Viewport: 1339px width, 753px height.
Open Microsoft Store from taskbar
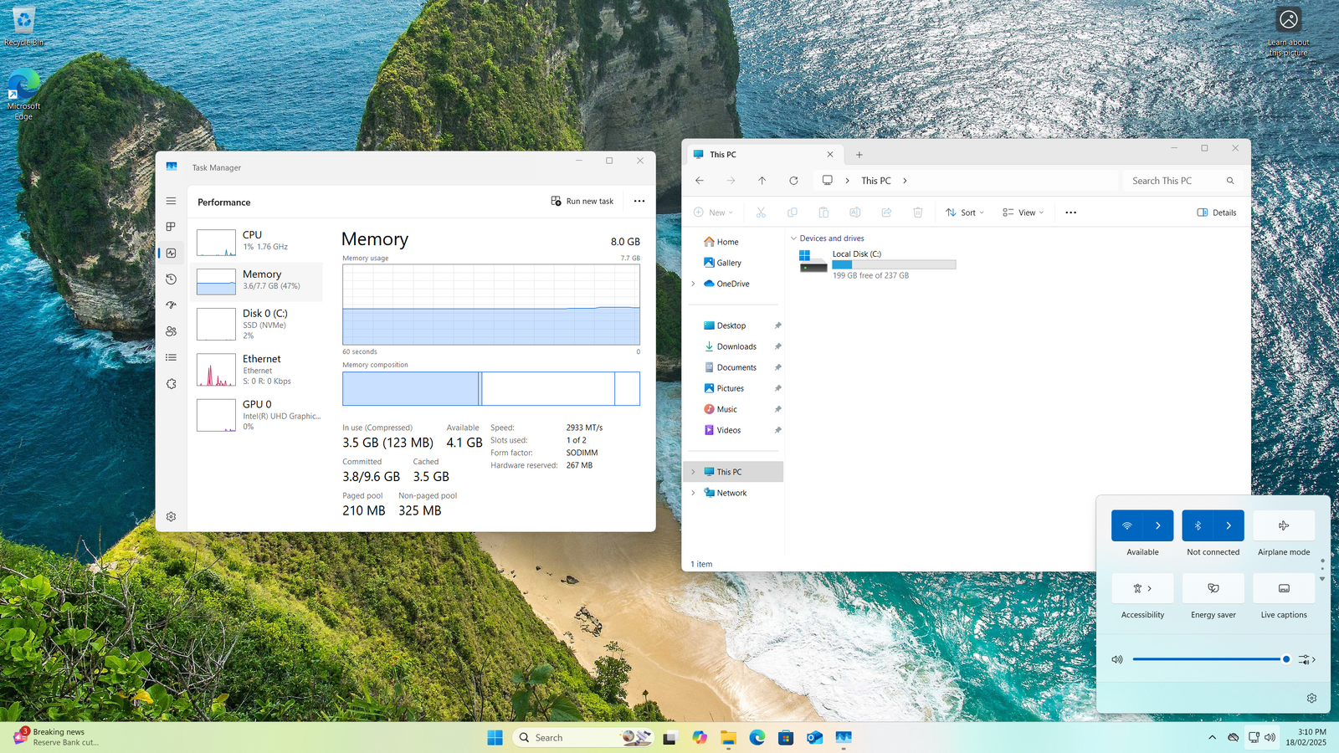pyautogui.click(x=785, y=737)
